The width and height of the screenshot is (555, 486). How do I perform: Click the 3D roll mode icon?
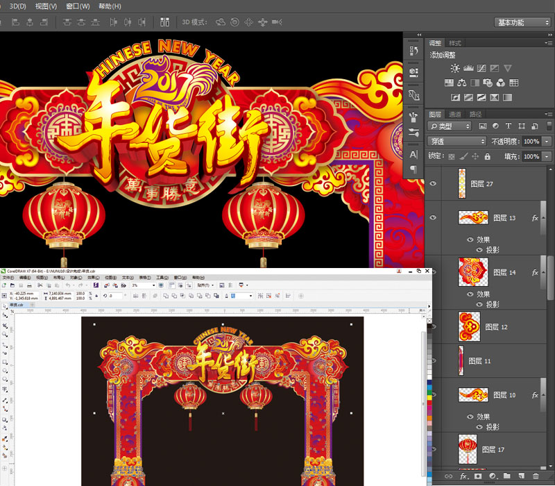[x=234, y=22]
